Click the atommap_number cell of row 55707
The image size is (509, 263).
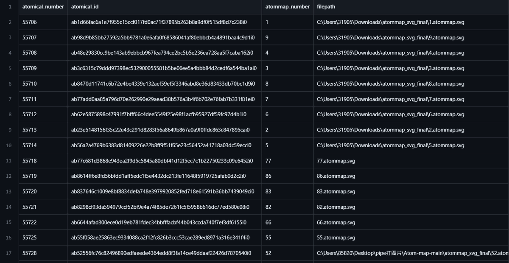(x=287, y=37)
